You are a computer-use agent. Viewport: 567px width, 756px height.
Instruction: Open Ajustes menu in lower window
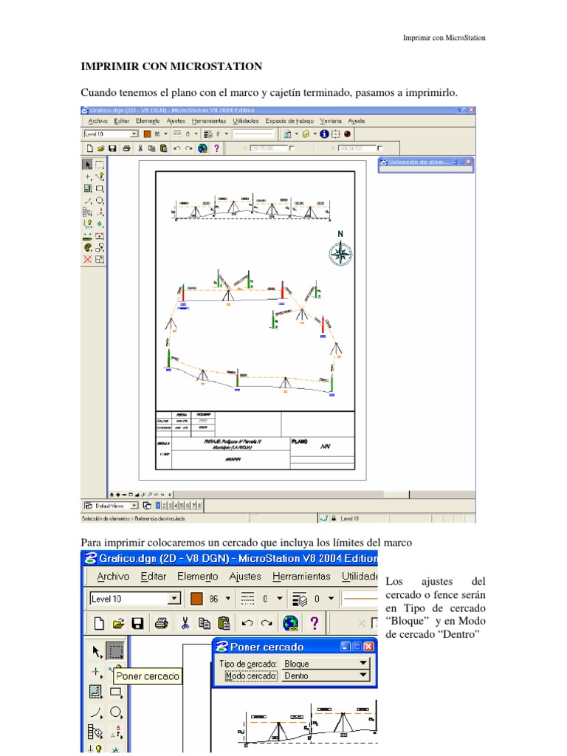[x=245, y=576]
